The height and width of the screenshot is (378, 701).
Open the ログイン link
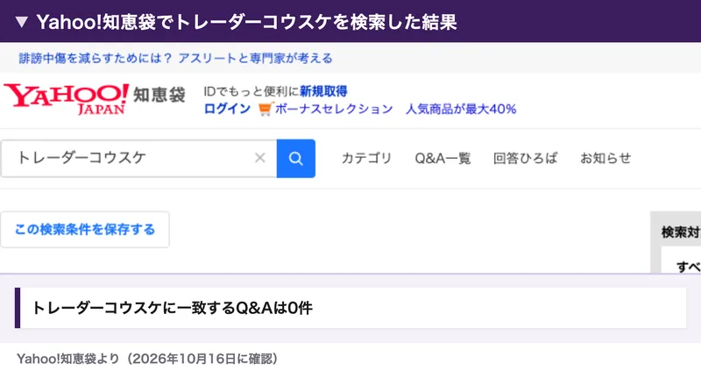tap(227, 109)
